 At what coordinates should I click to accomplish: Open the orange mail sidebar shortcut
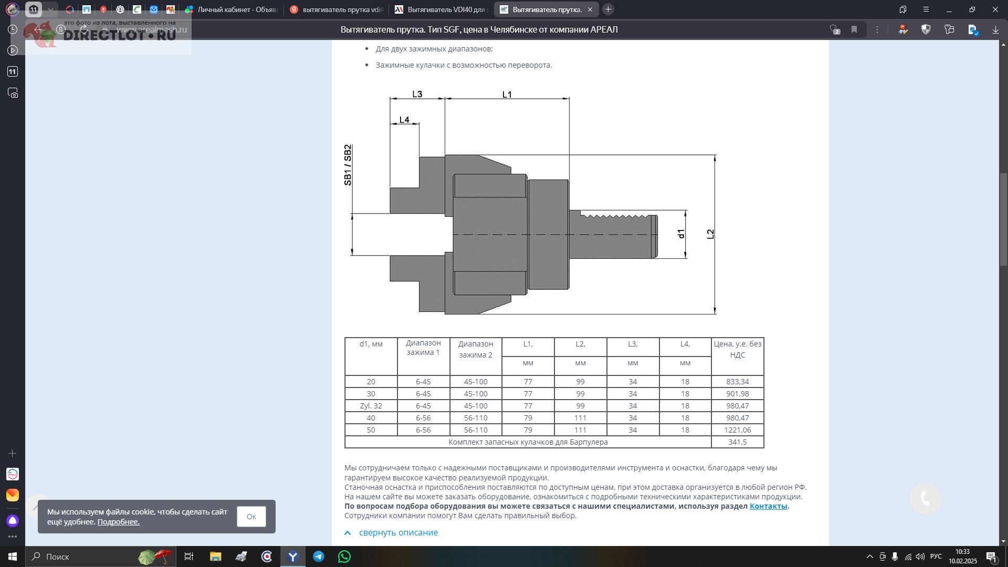pos(13,495)
